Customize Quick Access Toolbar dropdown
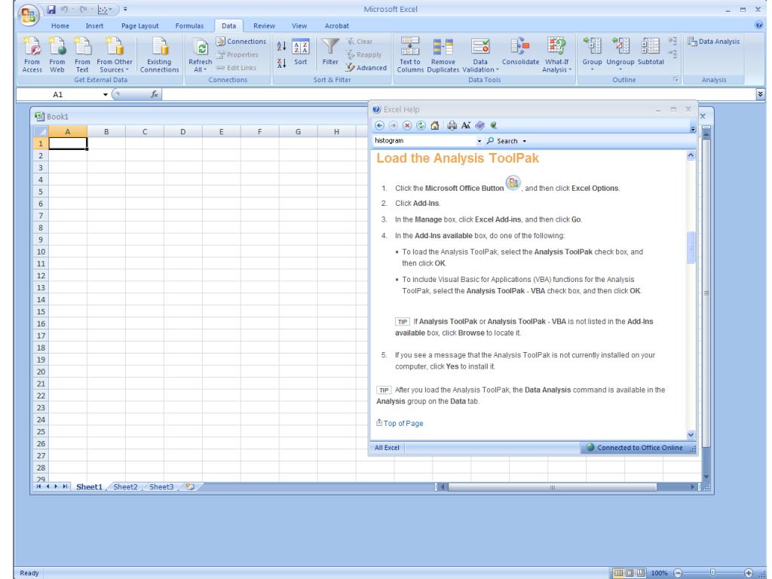 [x=125, y=9]
